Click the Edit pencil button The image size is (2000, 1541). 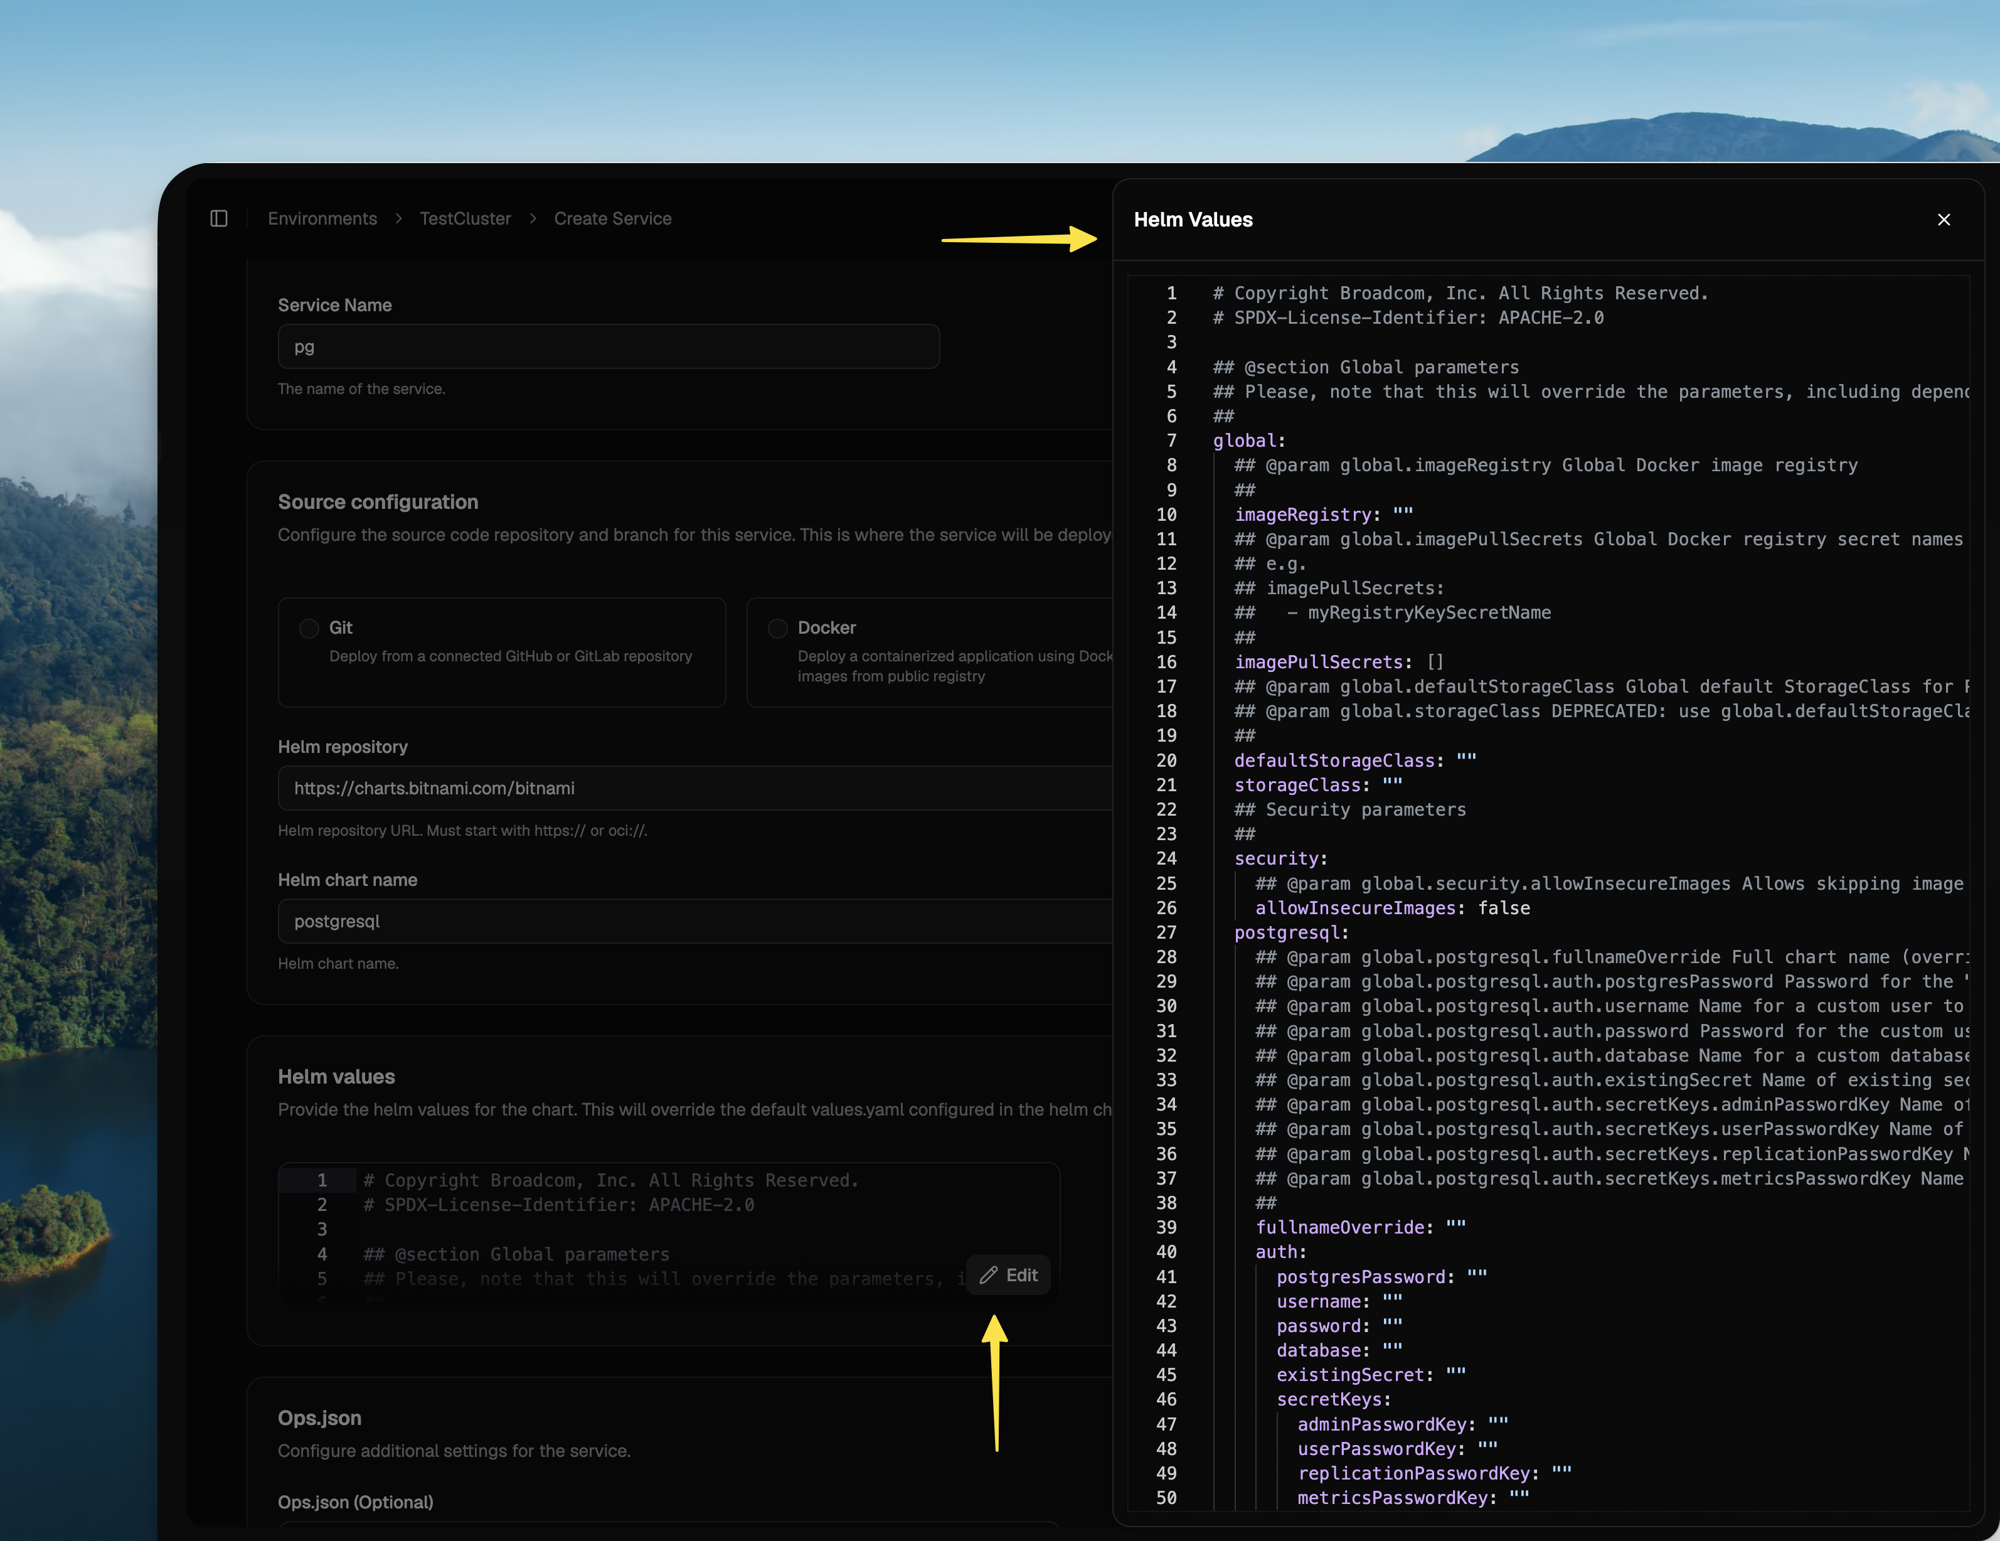click(1008, 1274)
